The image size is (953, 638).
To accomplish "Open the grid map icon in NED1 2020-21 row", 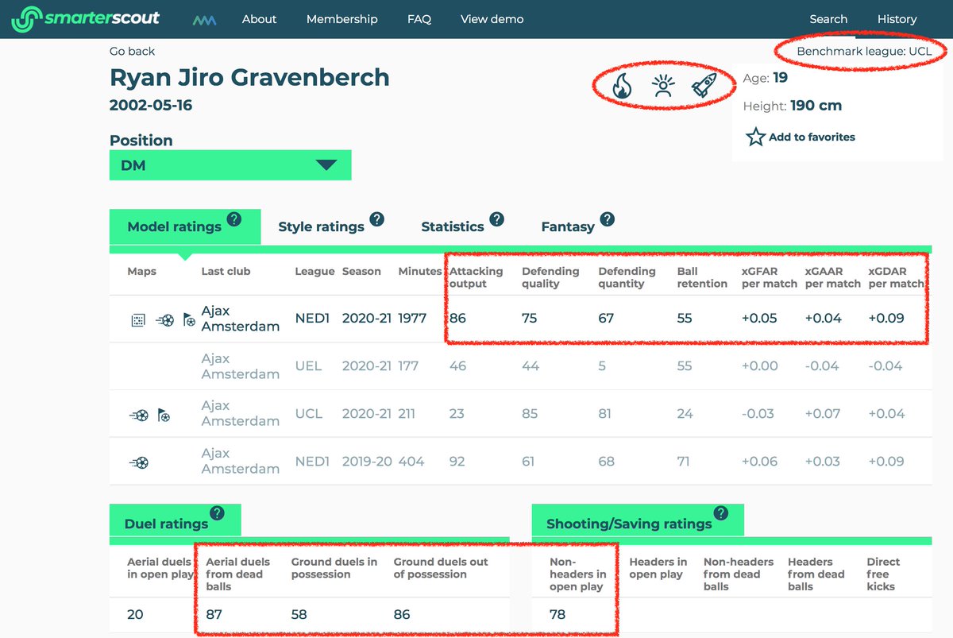I will tap(137, 320).
